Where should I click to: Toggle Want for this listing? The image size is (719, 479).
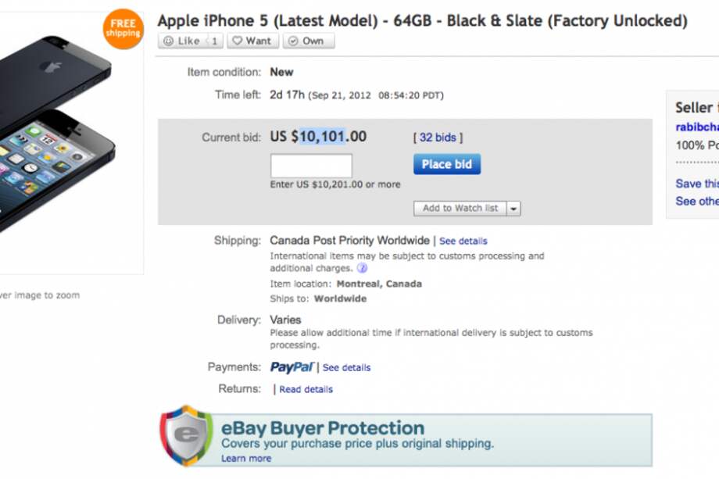click(x=252, y=41)
